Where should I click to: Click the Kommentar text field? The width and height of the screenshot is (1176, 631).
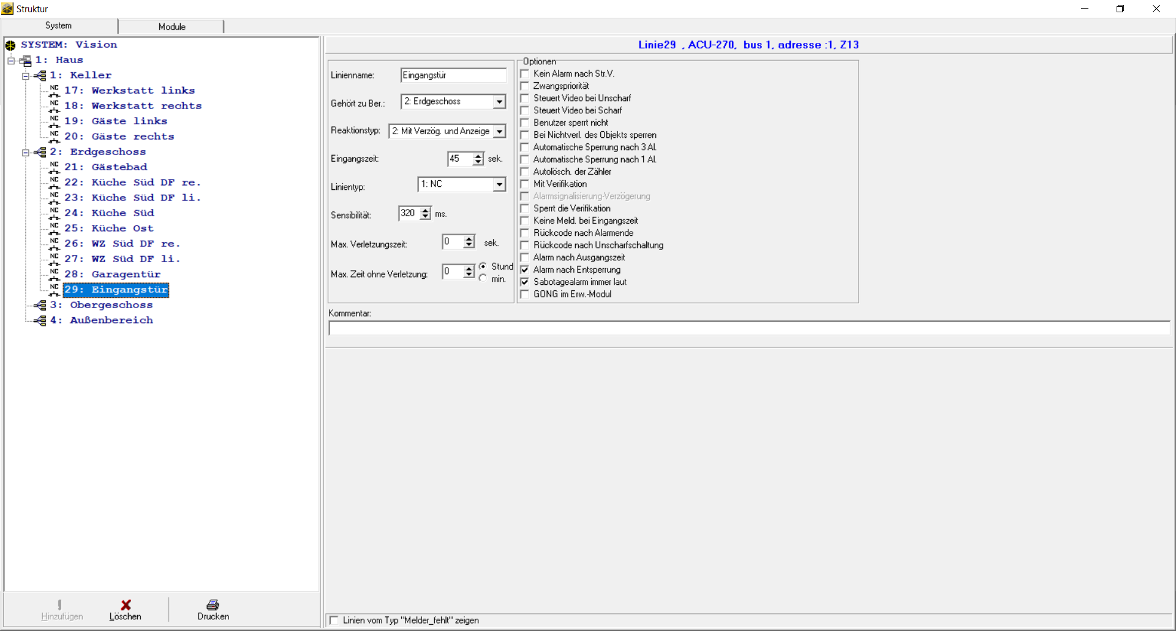(x=748, y=329)
